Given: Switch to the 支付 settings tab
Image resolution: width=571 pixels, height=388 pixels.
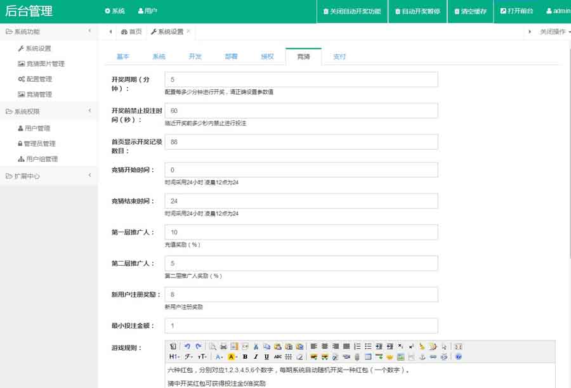Looking at the screenshot, I should coord(339,56).
